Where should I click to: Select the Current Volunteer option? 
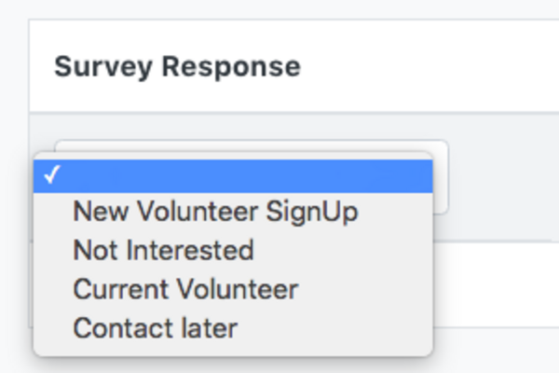(x=185, y=289)
